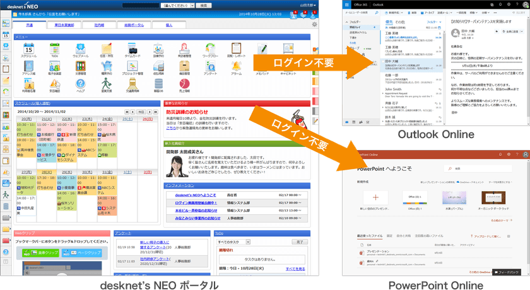Switch to the 個人 tab

169,25
